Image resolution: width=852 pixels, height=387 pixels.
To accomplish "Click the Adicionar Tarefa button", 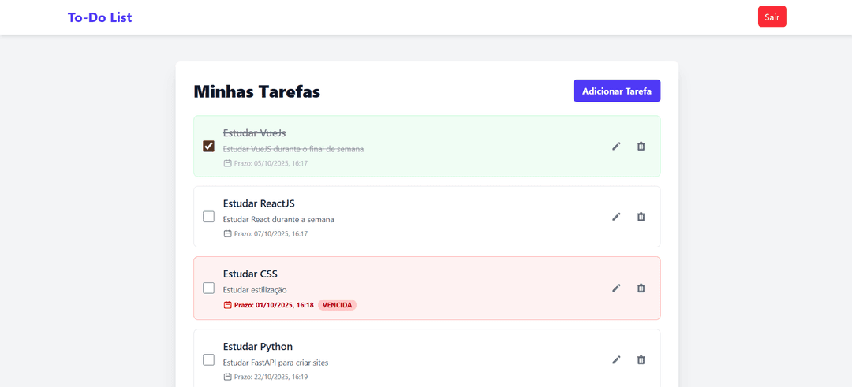I will point(617,91).
